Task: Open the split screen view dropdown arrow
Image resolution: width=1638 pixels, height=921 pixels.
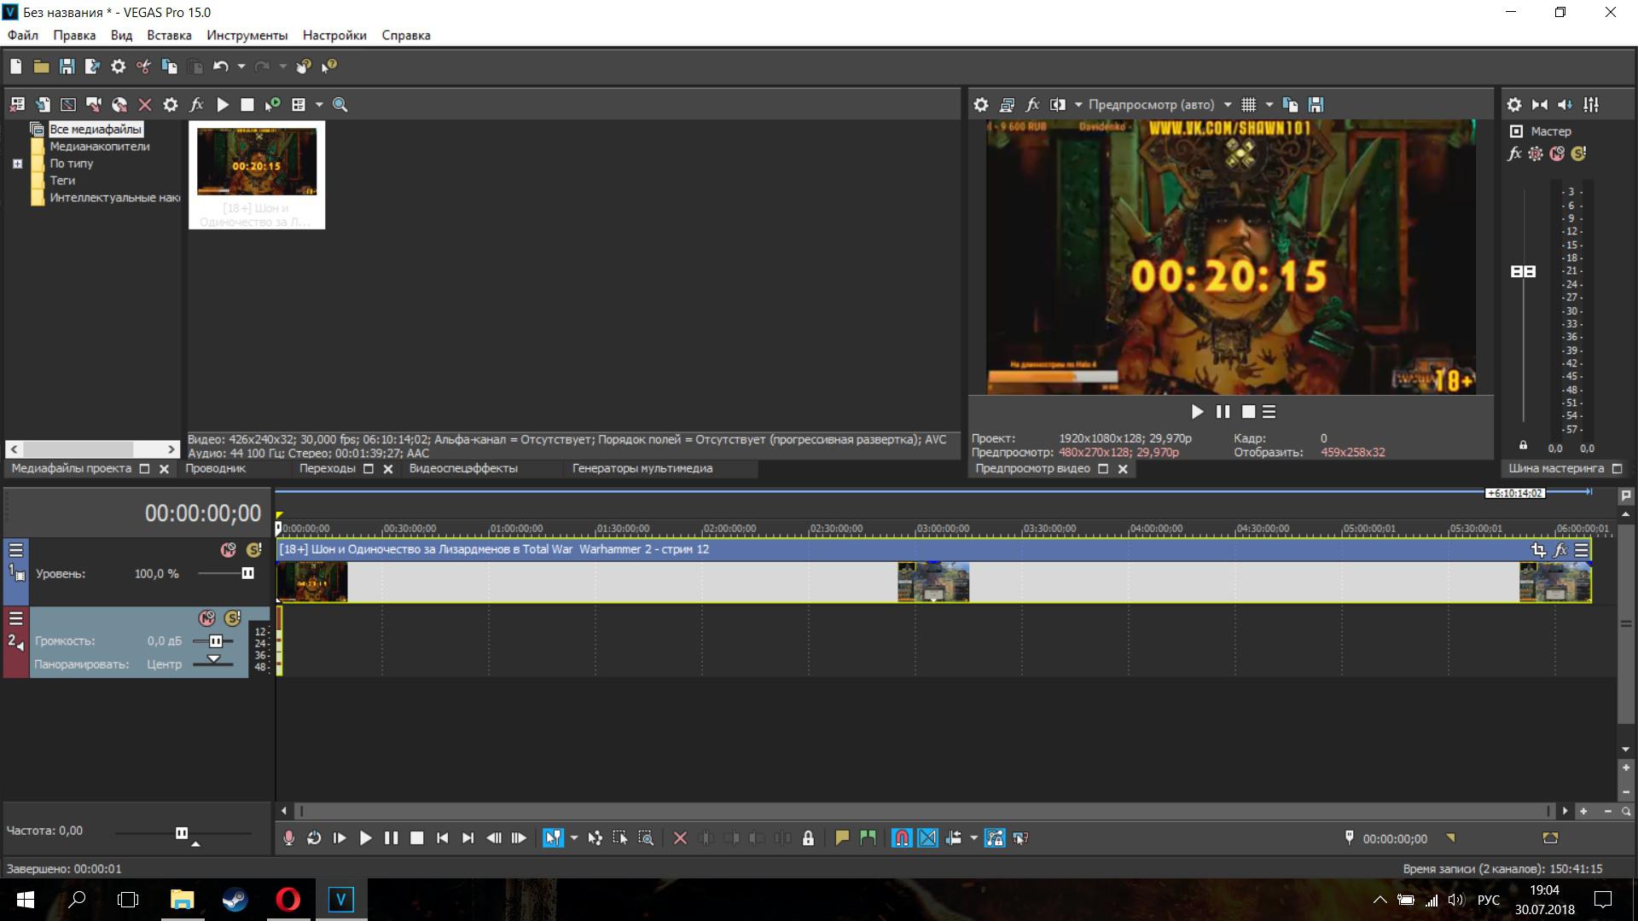Action: (1078, 105)
